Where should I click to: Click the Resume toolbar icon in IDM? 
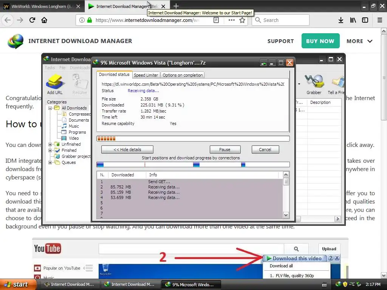click(79, 85)
